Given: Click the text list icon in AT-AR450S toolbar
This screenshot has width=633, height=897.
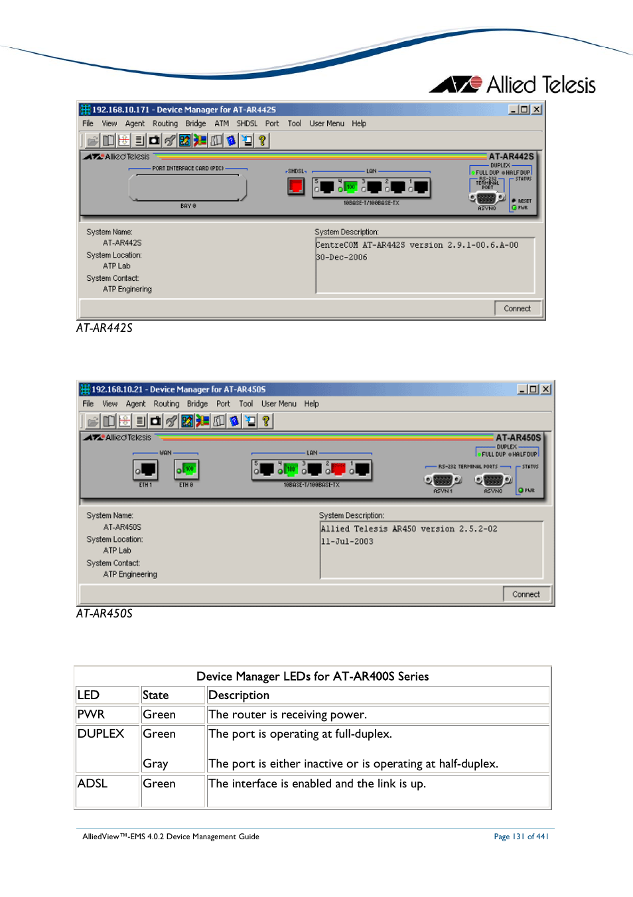Looking at the screenshot, I should coord(140,421).
